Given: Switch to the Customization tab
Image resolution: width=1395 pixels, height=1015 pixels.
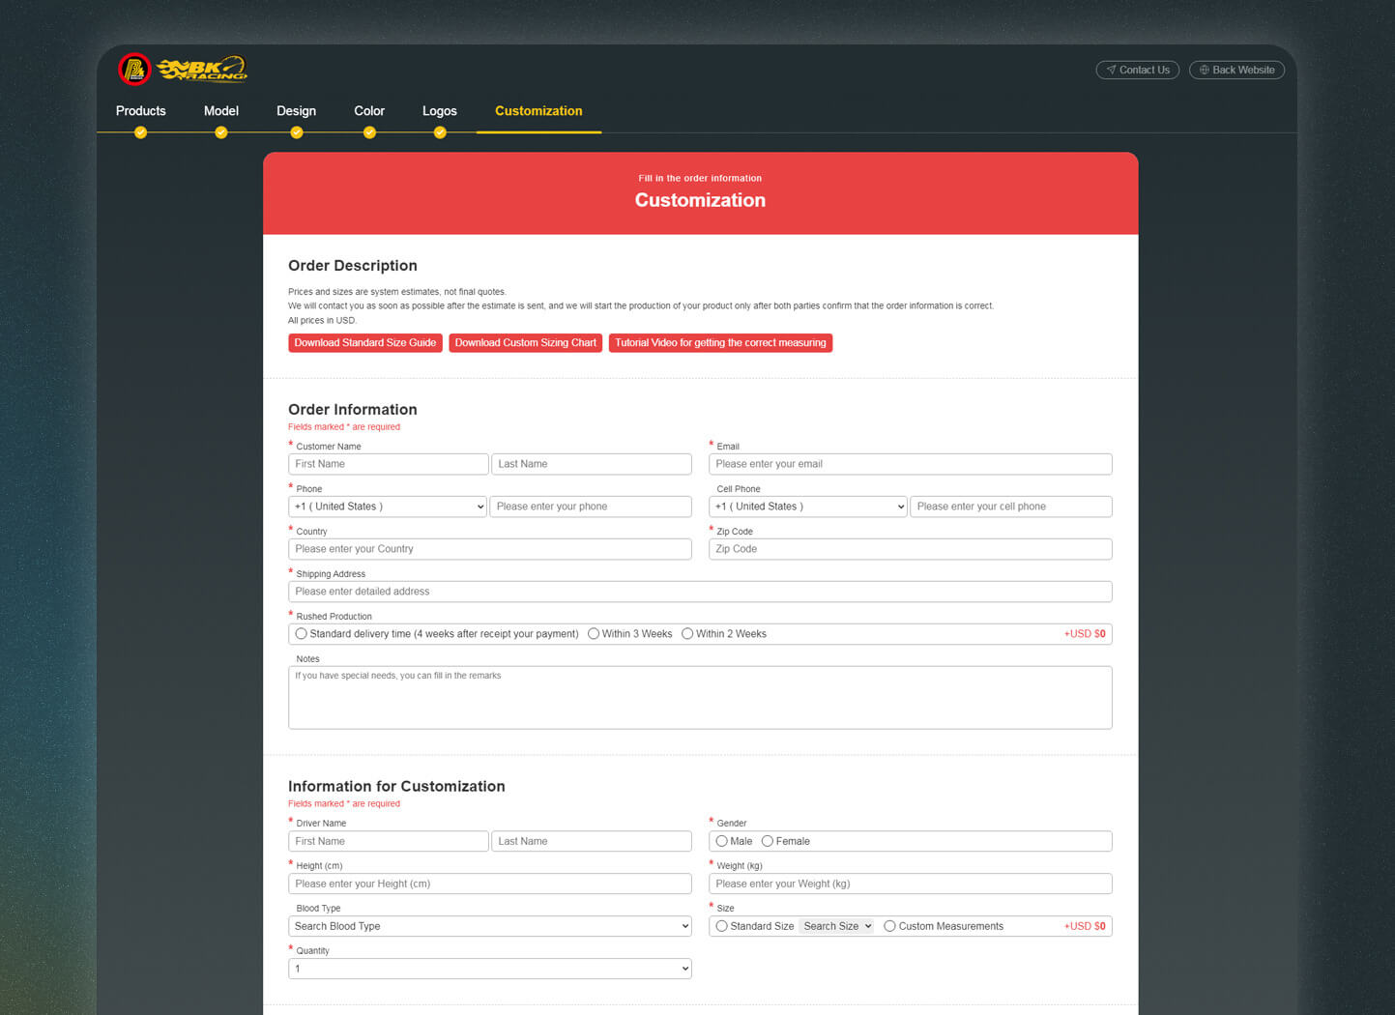Looking at the screenshot, I should pyautogui.click(x=538, y=111).
